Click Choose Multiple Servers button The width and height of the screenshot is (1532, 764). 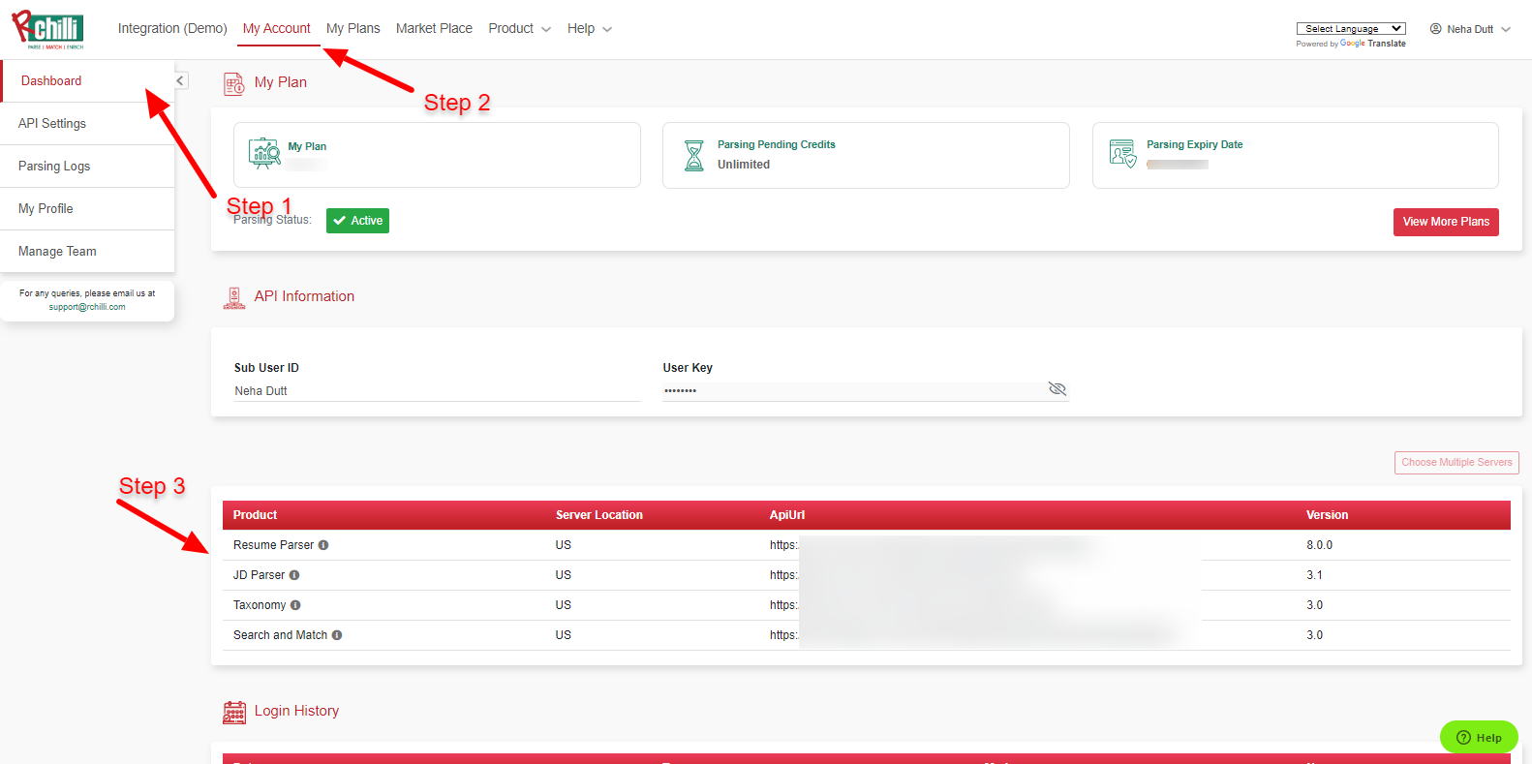click(1456, 463)
